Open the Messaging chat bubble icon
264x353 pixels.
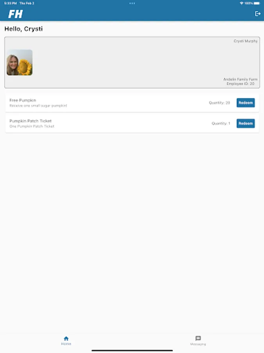pyautogui.click(x=198, y=338)
